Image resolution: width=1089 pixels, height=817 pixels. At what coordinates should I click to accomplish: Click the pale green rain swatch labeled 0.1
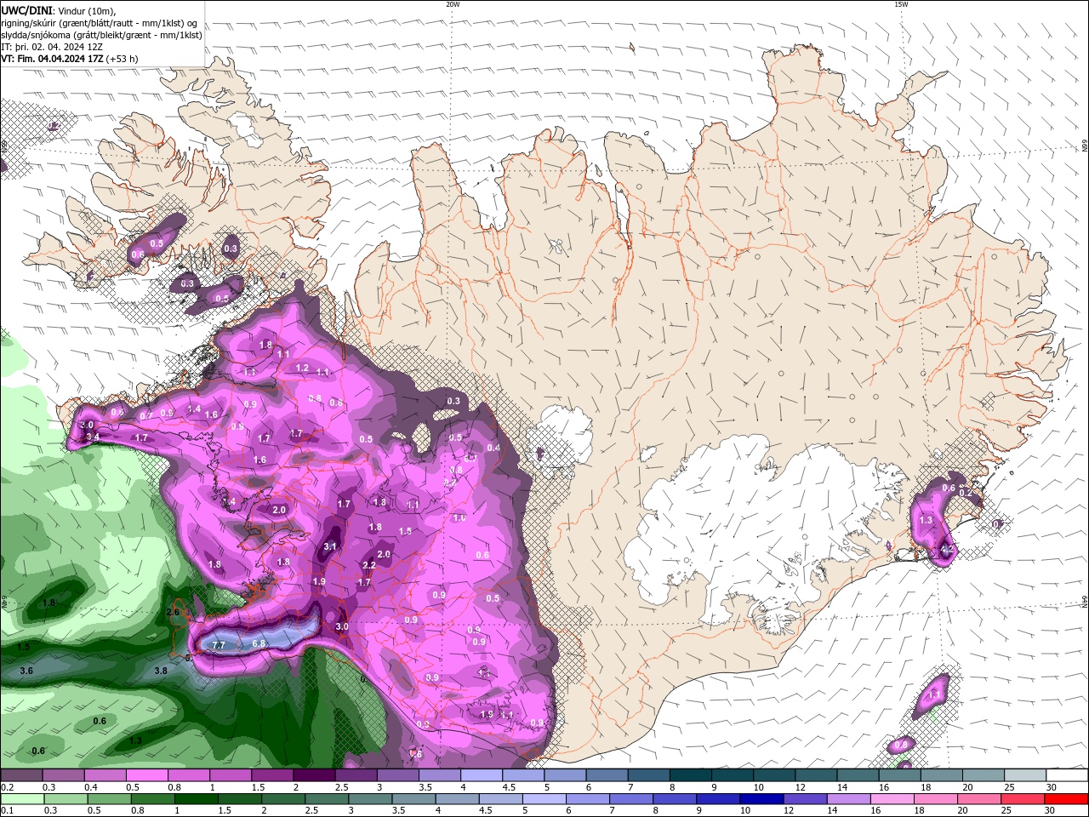pos(22,799)
